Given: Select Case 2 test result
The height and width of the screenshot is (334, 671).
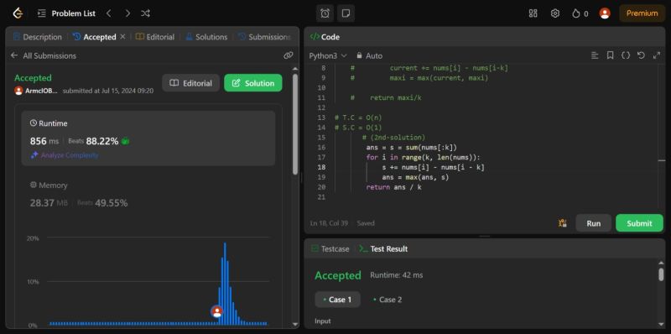Looking at the screenshot, I should 388,300.
